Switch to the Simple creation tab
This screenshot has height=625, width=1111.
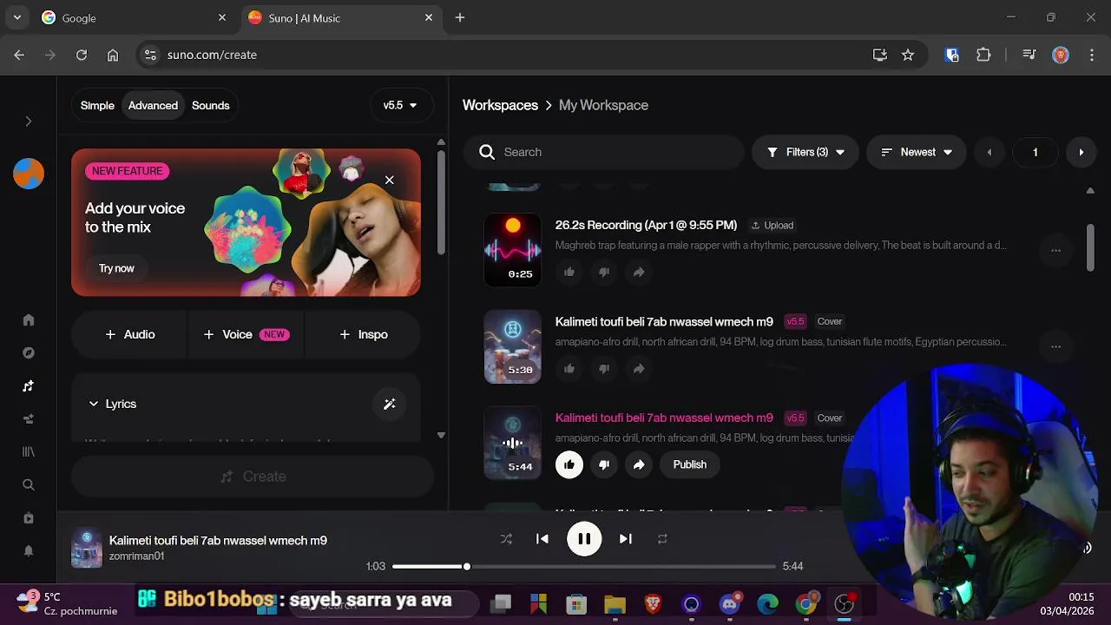click(x=97, y=105)
